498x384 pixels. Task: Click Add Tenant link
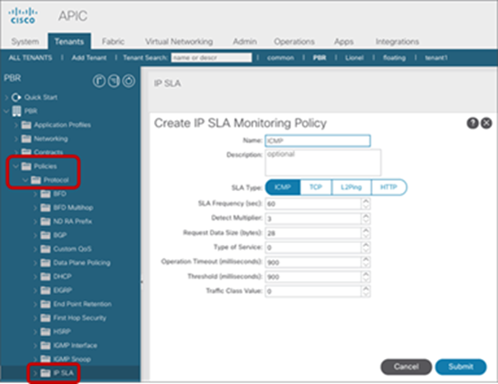tap(89, 58)
